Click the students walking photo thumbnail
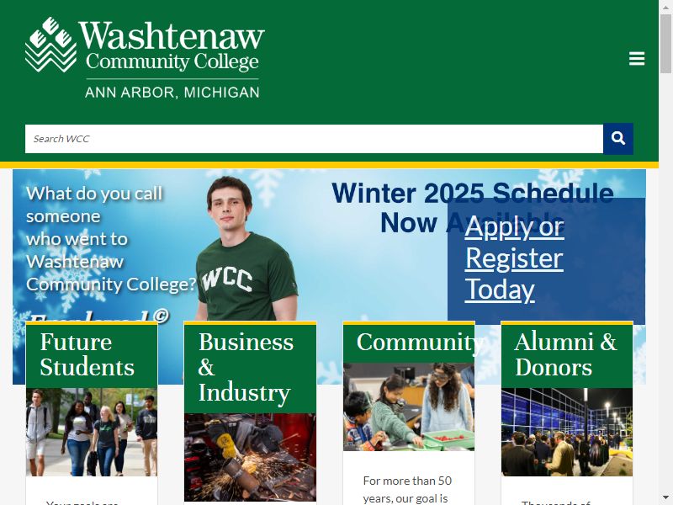The height and width of the screenshot is (505, 673). coord(92,432)
